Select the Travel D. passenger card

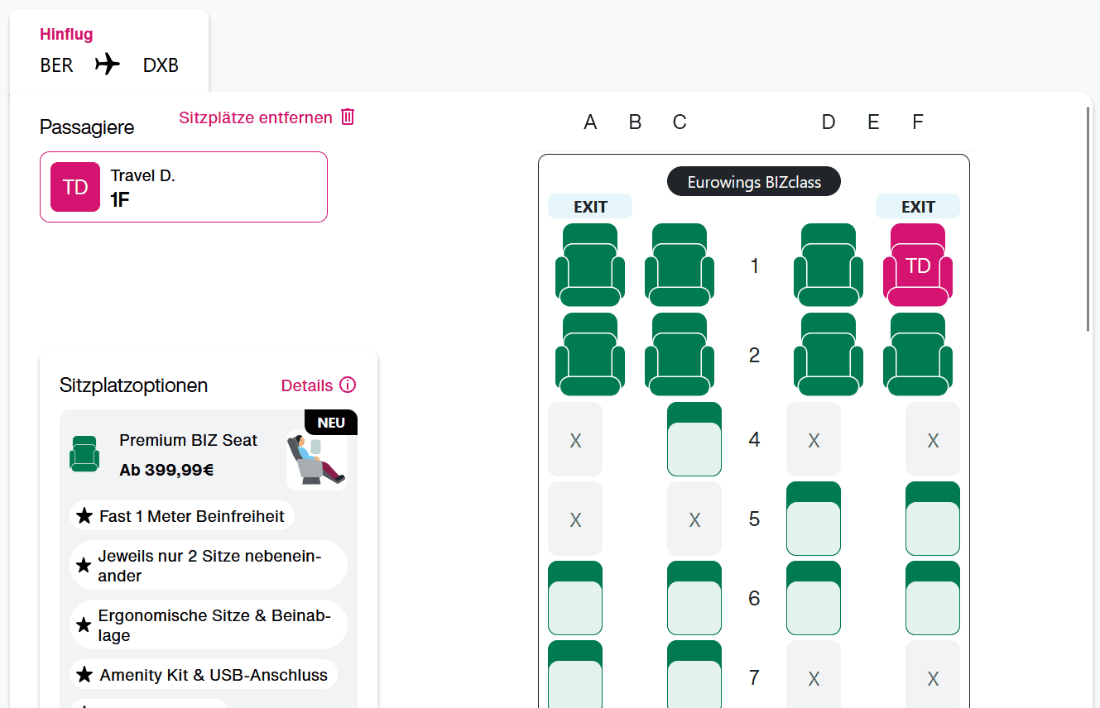[183, 187]
